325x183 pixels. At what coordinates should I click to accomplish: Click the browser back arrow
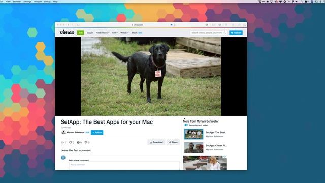point(69,25)
